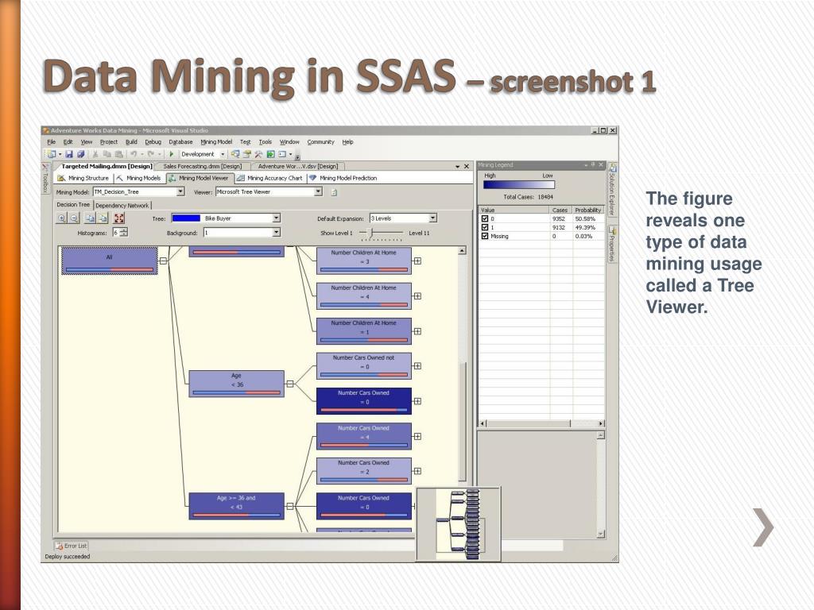
Task: Close the active document tab with X
Action: coord(466,167)
